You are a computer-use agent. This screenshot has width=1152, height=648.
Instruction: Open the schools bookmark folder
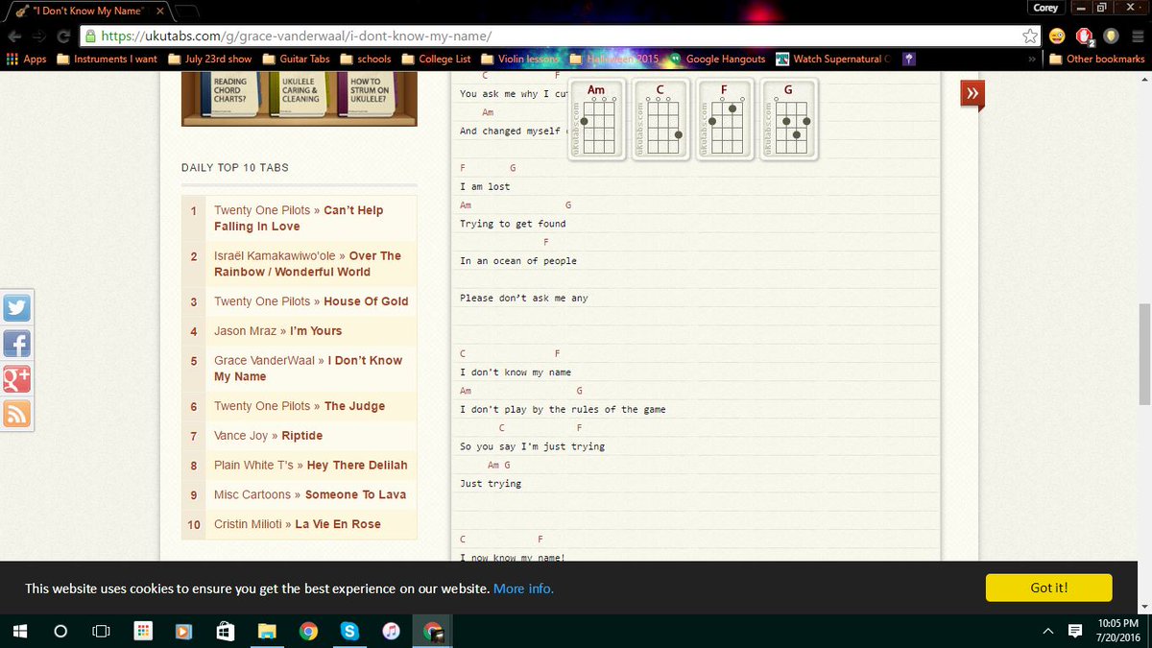(366, 59)
